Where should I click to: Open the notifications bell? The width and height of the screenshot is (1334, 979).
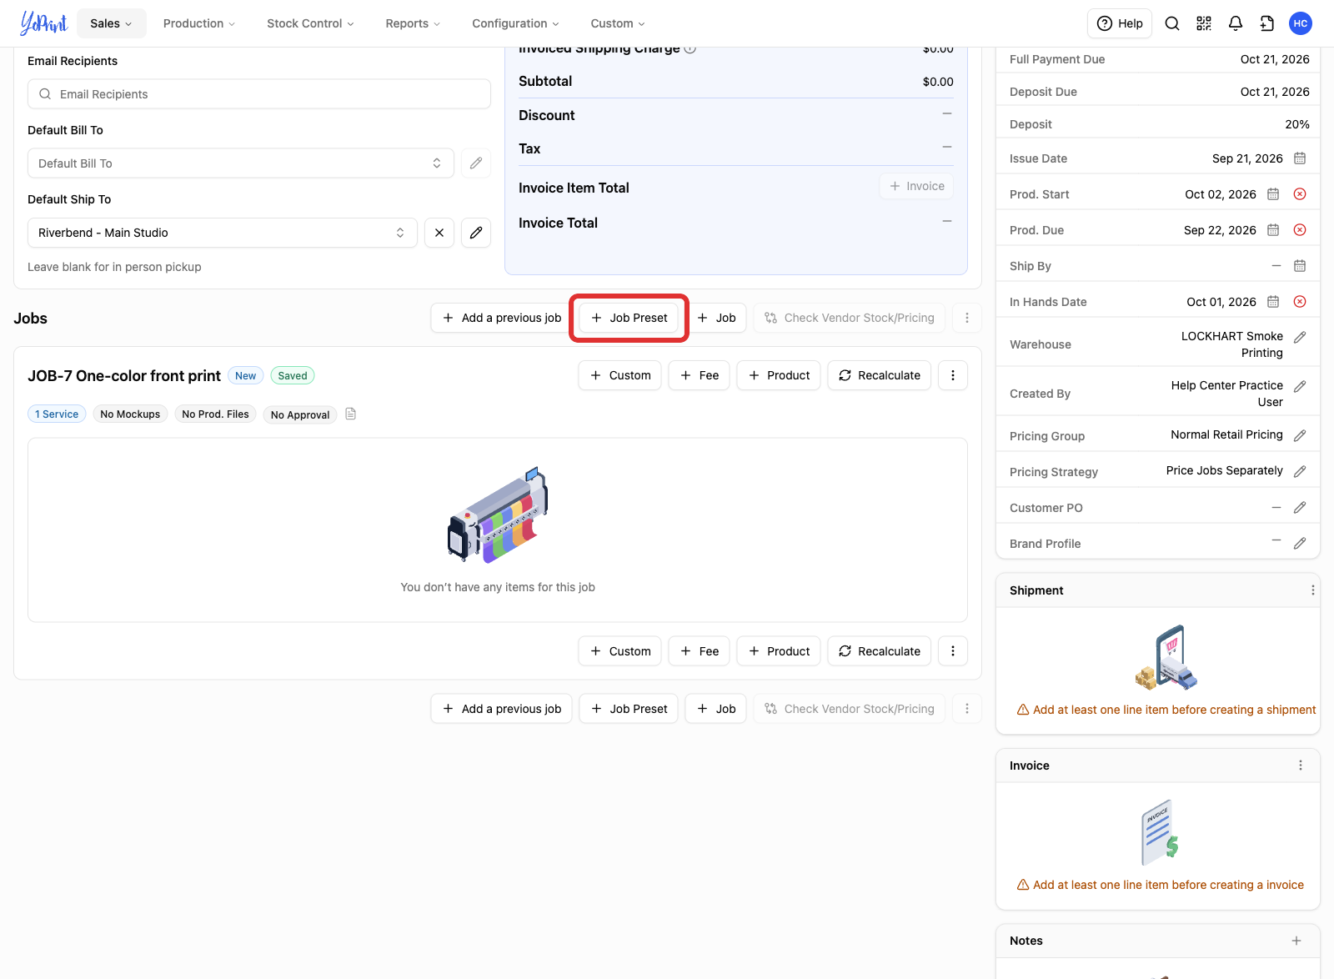pos(1235,23)
